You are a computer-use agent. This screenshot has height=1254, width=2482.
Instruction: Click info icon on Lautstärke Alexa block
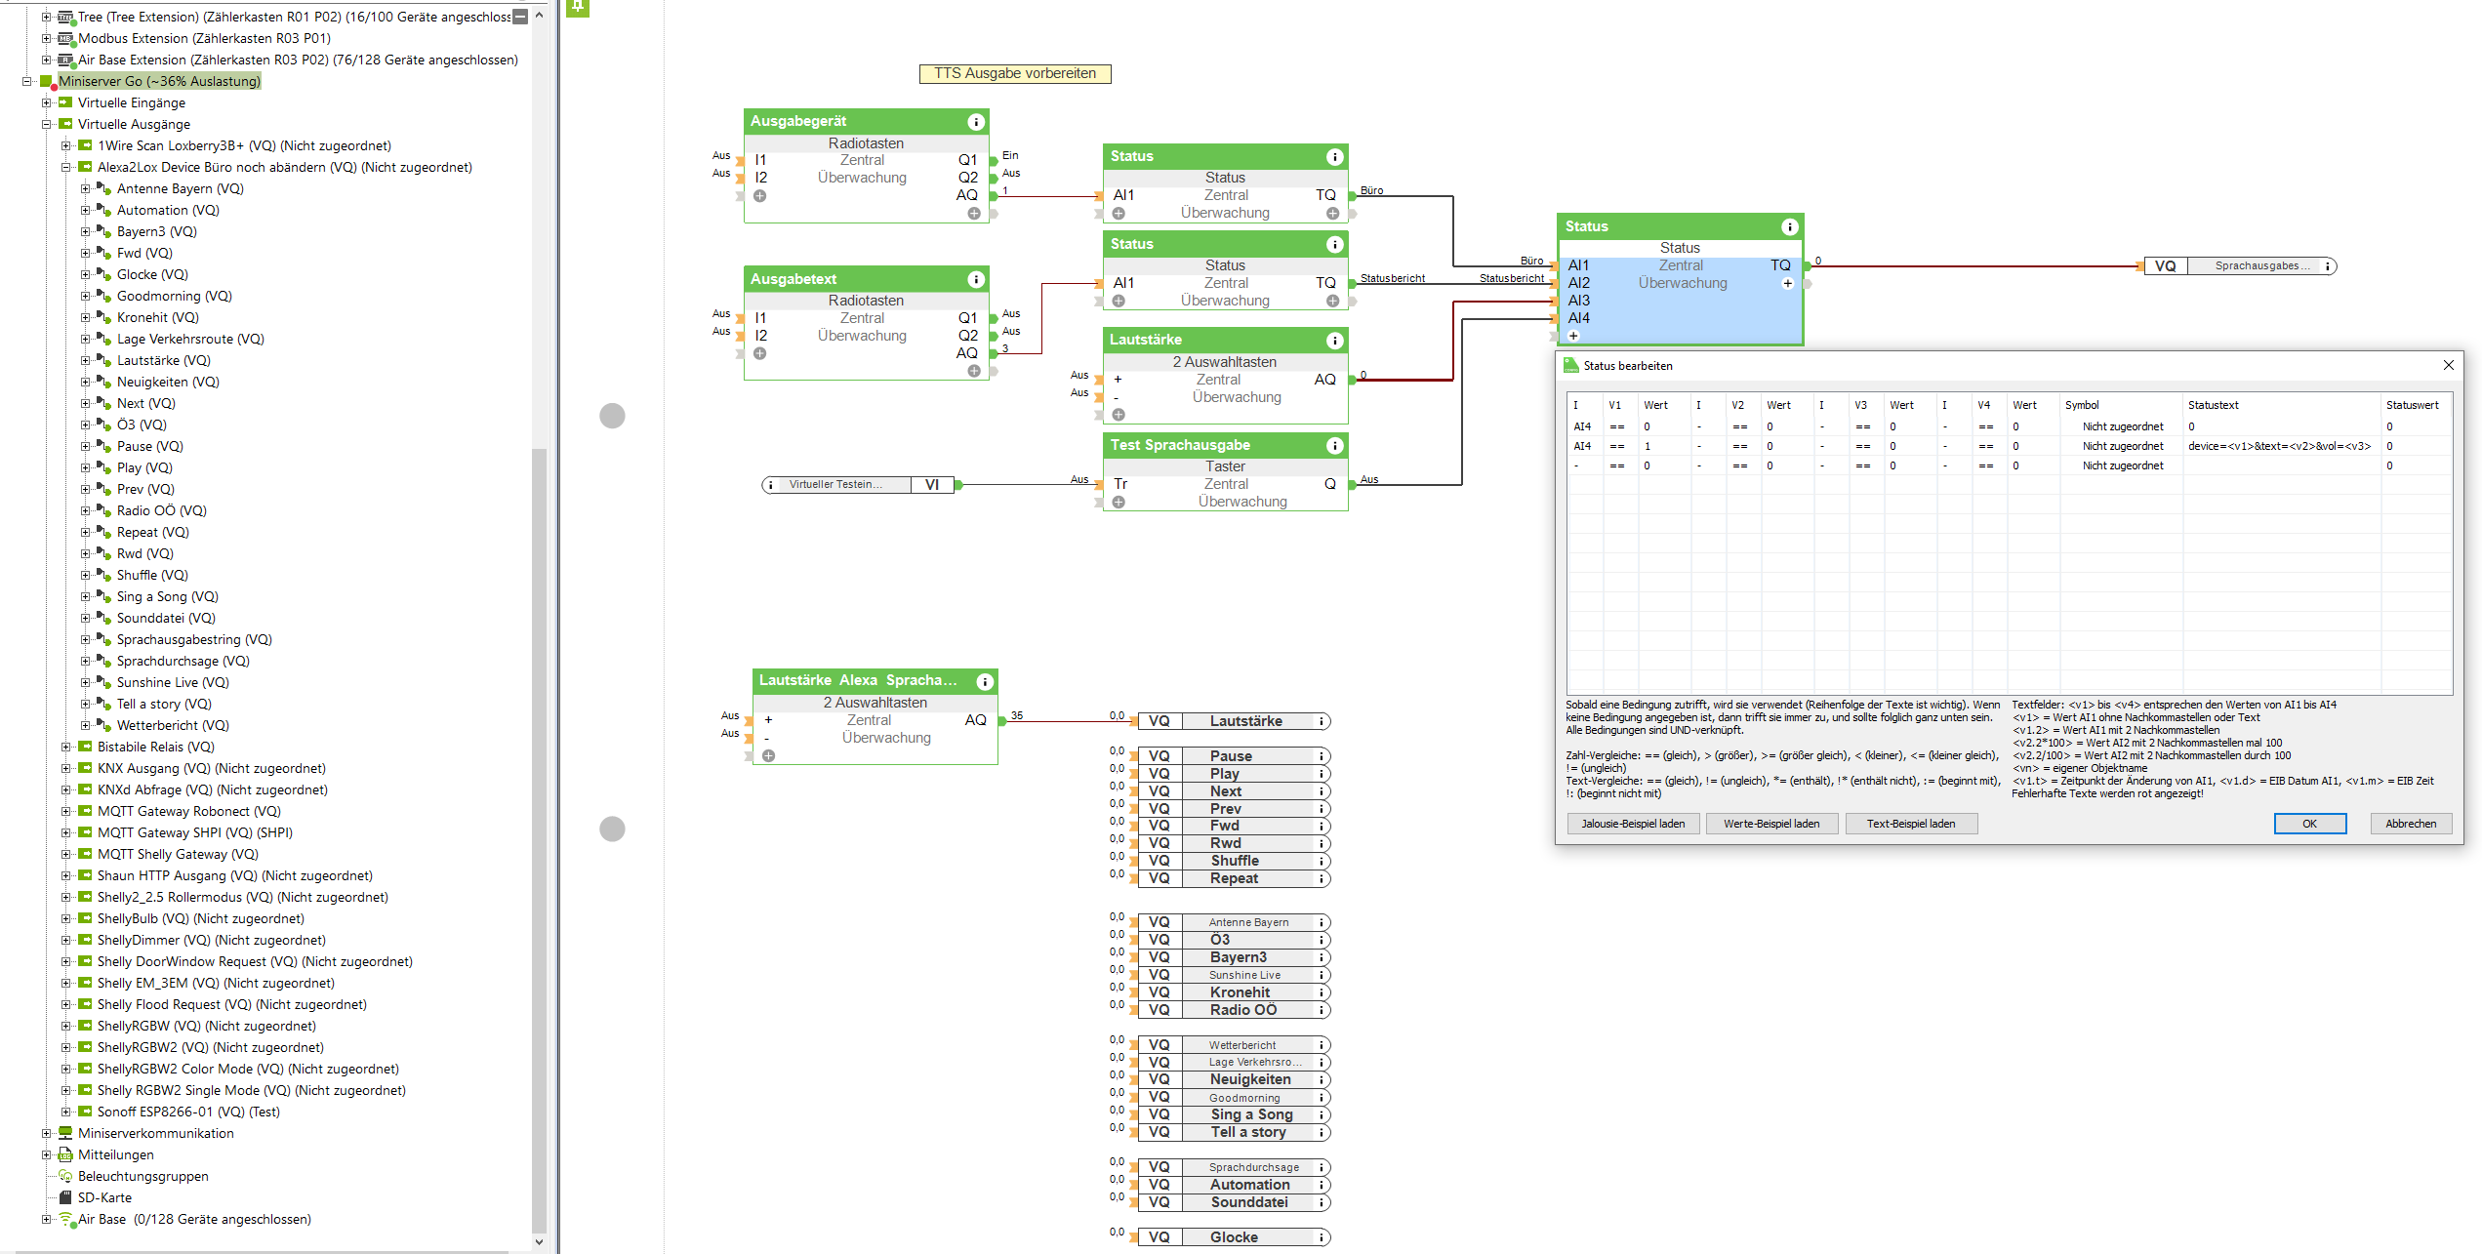click(985, 681)
